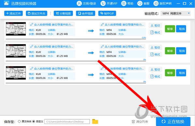Click the 添加文件夹 button
195x126 pixels.
pyautogui.click(x=36, y=13)
